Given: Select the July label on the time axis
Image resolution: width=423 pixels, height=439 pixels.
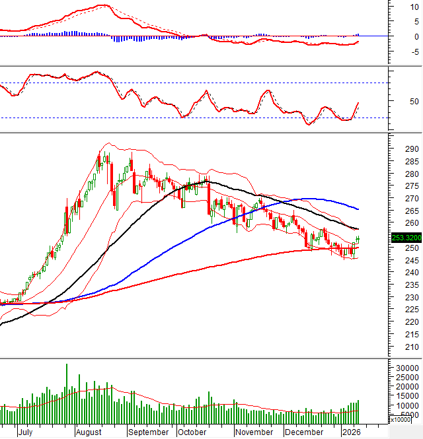Looking at the screenshot, I should [25, 432].
